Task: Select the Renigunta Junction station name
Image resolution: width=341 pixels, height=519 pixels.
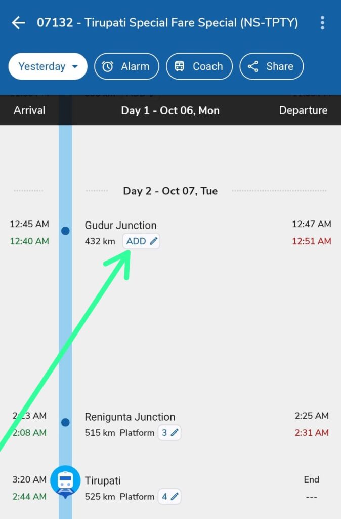Action: (x=130, y=417)
